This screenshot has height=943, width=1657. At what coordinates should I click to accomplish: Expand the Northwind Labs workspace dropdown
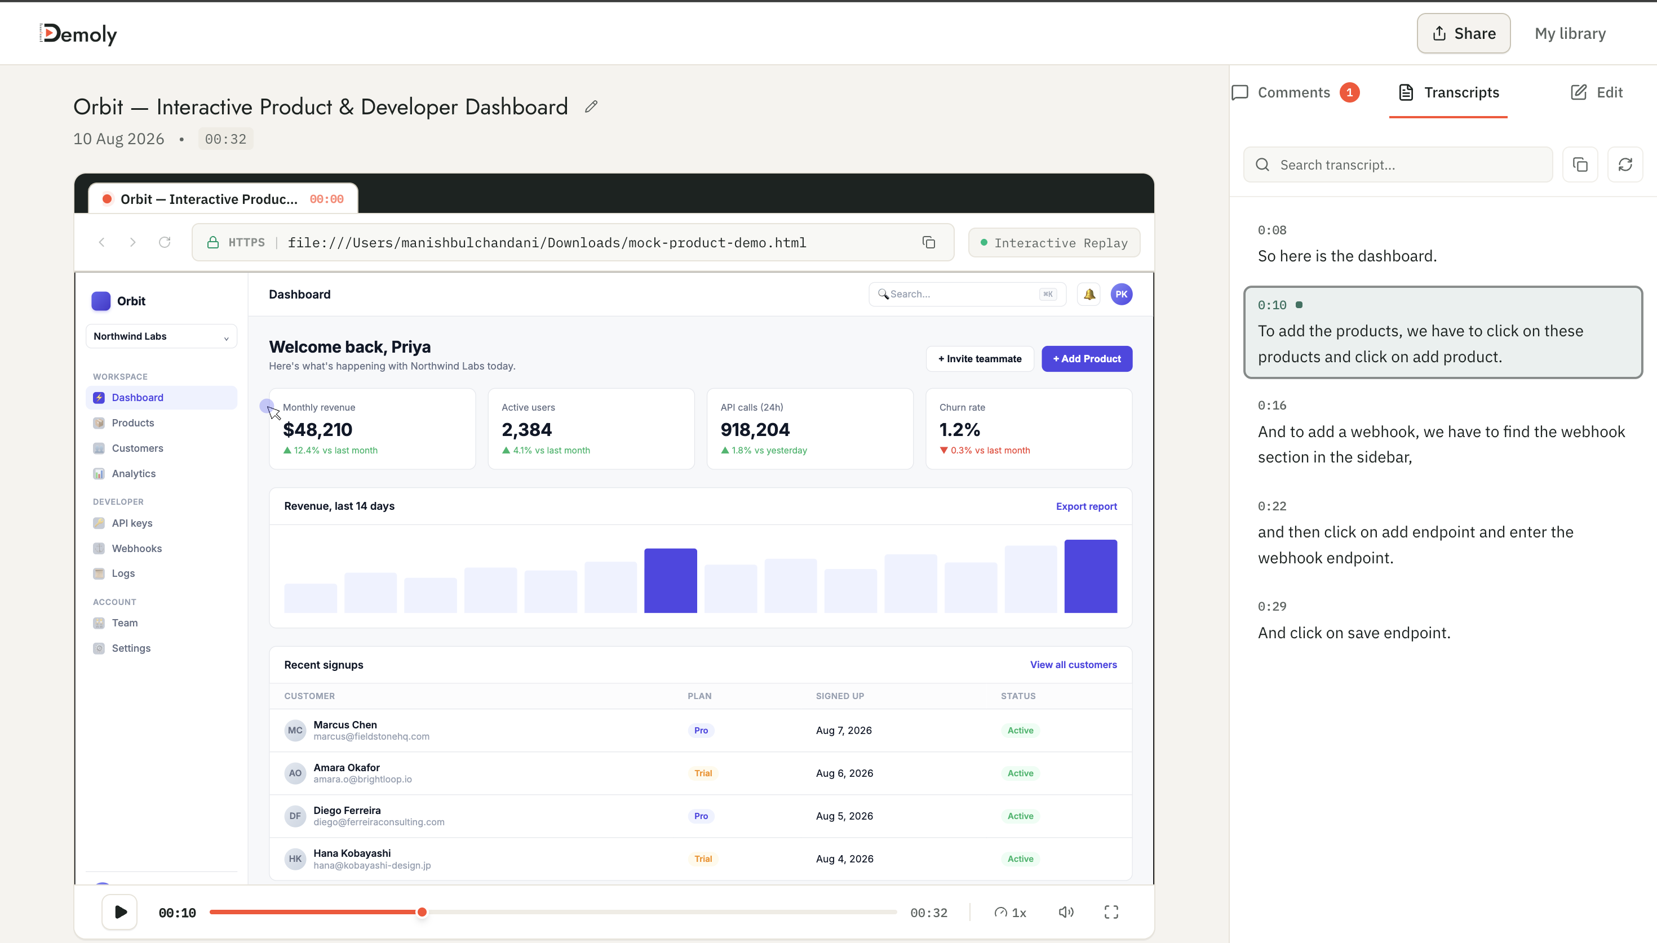(x=161, y=336)
